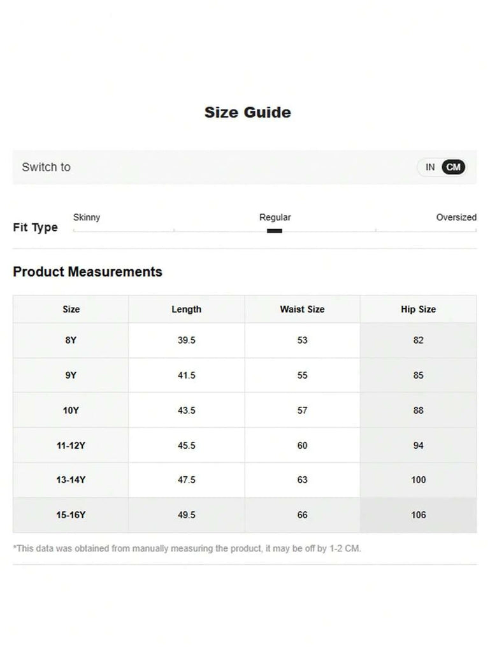
Task: Select the 11-12Y size row
Action: pos(71,446)
